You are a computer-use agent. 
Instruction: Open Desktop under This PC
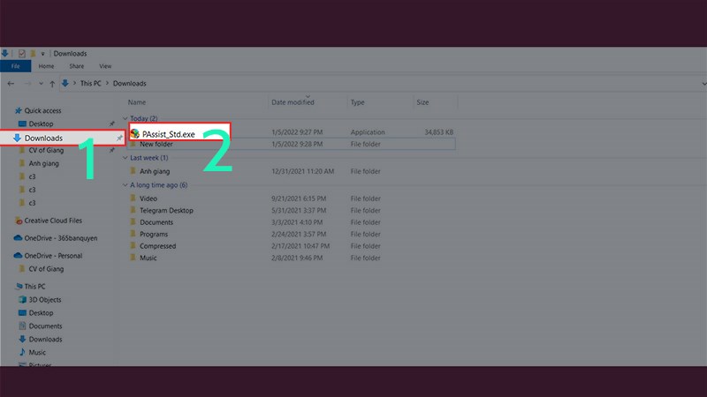41,313
